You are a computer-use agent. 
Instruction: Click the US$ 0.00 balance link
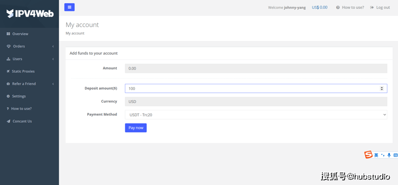(x=320, y=7)
